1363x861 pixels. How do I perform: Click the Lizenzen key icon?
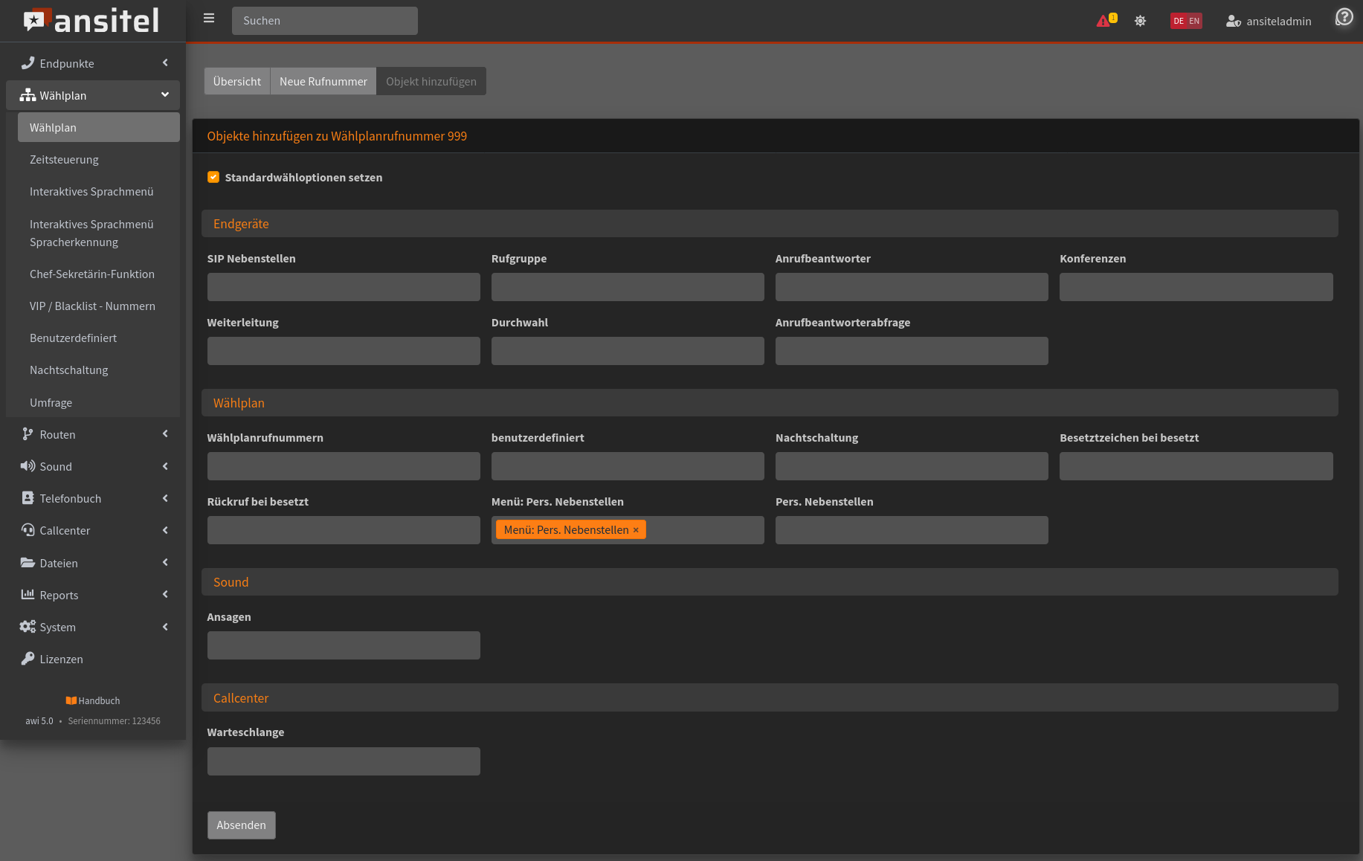point(28,659)
